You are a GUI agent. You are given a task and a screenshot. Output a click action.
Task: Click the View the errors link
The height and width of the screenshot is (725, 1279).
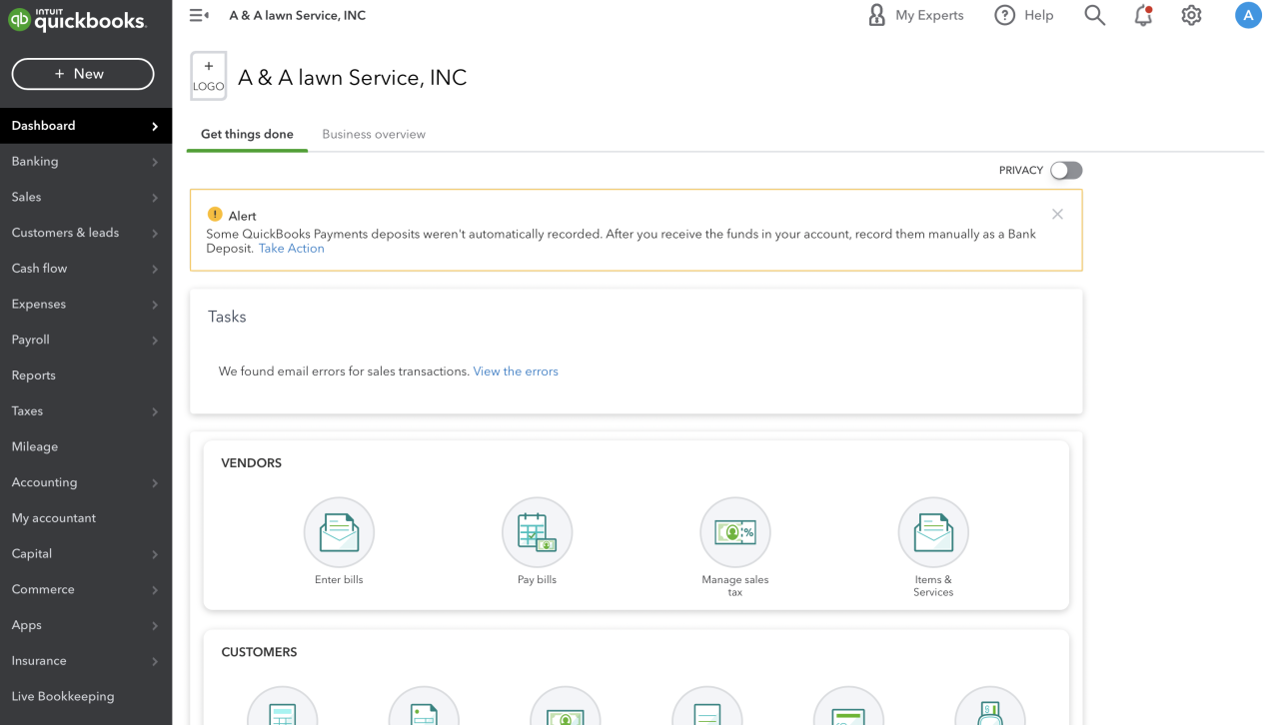(x=516, y=371)
